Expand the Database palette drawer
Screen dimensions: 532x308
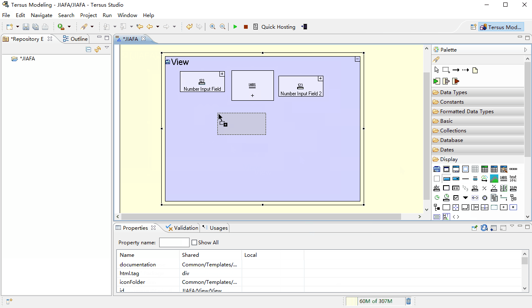coord(478,140)
